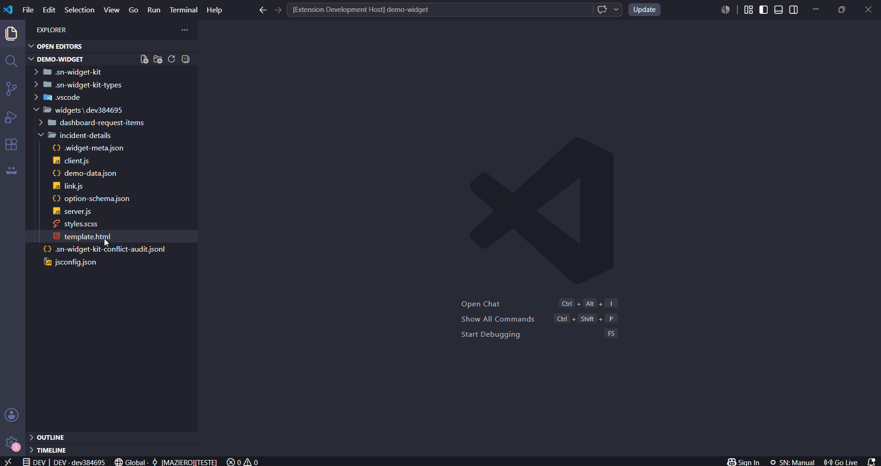Viewport: 881px width, 466px height.
Task: Toggle the Primary Side Bar
Action: (x=764, y=10)
